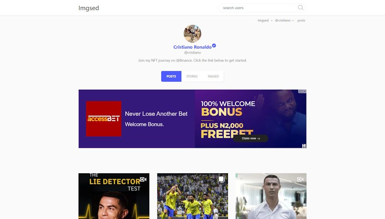Open Cristiano Ronaldo profile picture
The image size is (385, 219).
click(x=192, y=33)
